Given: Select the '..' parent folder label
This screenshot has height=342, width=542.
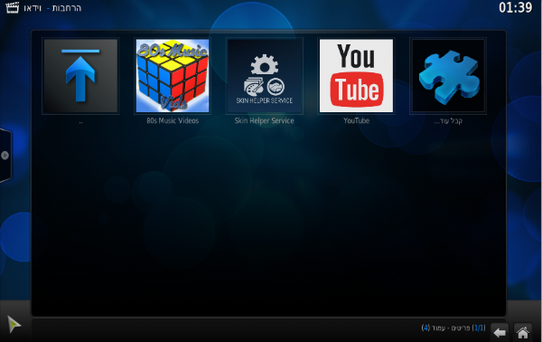Looking at the screenshot, I should [80, 122].
